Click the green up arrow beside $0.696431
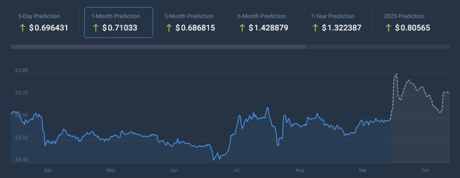Image resolution: width=460 pixels, height=178 pixels. pyautogui.click(x=22, y=28)
